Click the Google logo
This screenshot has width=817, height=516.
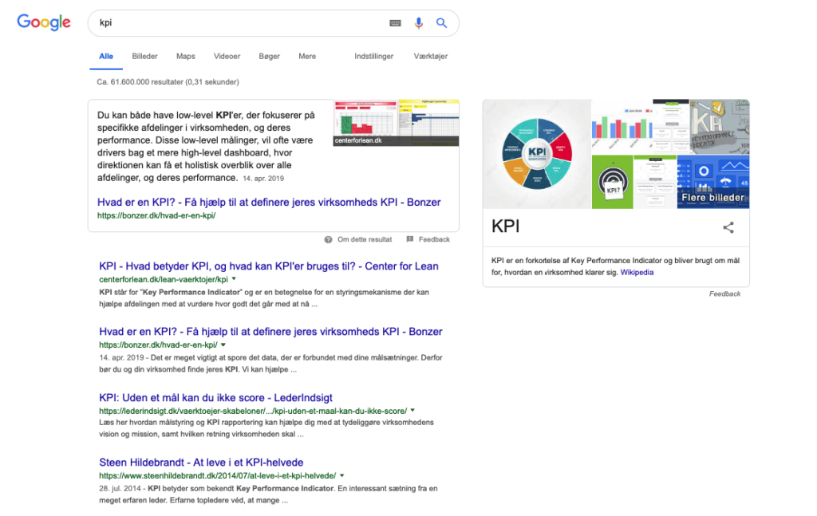(x=44, y=22)
